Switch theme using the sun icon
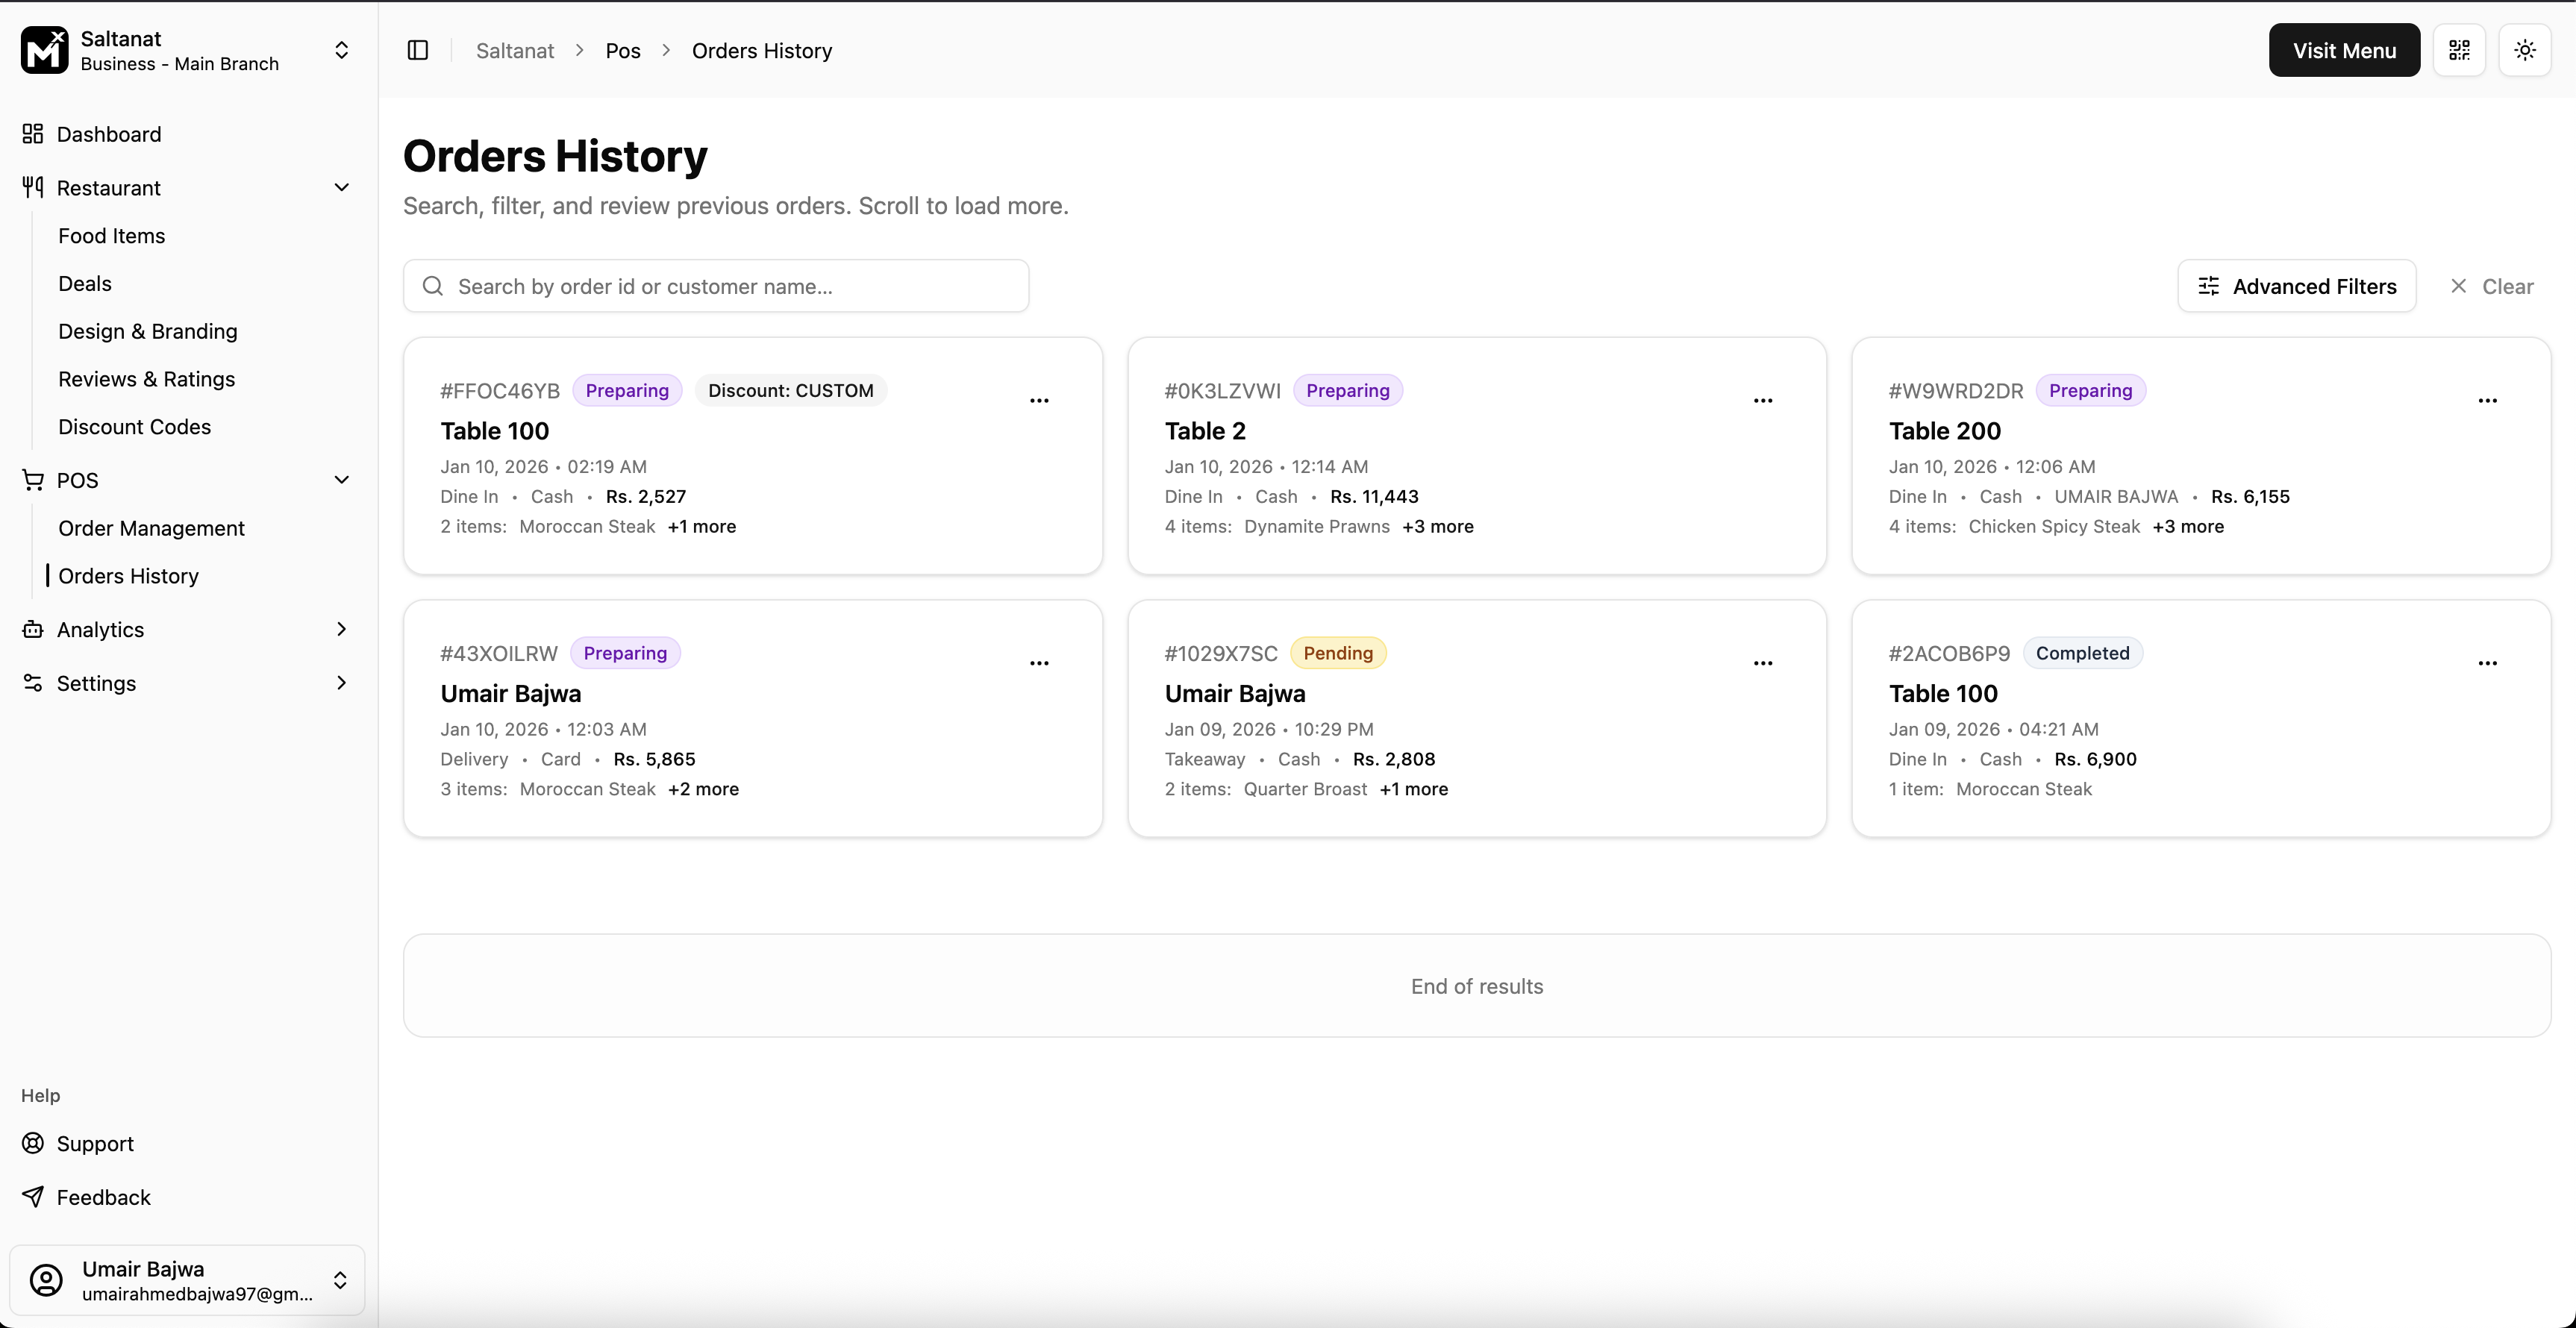This screenshot has height=1328, width=2576. click(2525, 50)
